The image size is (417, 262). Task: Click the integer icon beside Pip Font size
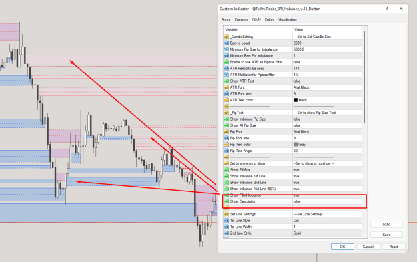226,138
